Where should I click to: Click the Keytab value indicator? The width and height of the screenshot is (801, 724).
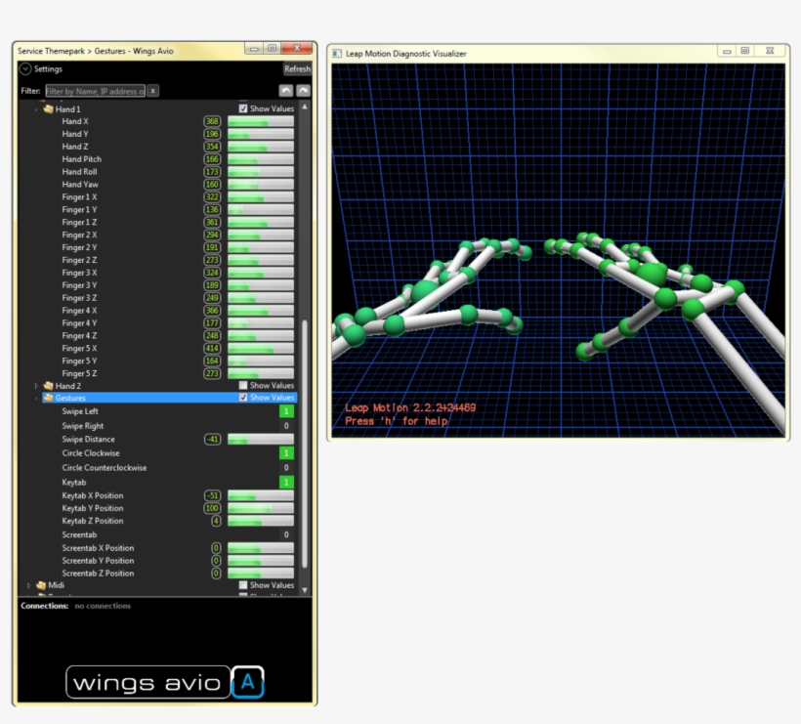click(286, 483)
